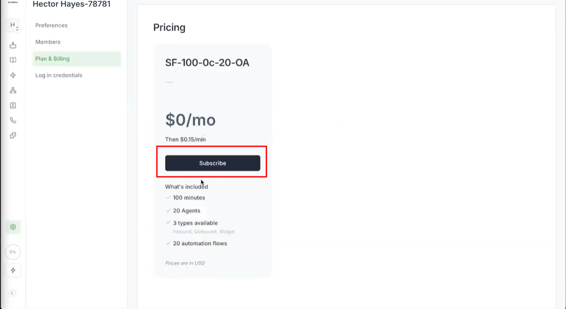Open the phone icon in sidebar
566x309 pixels.
point(13,120)
